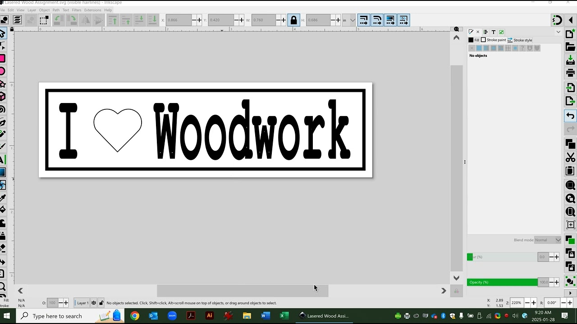Select the Rectangle tool
Screen dimensions: 577x324
3,58
